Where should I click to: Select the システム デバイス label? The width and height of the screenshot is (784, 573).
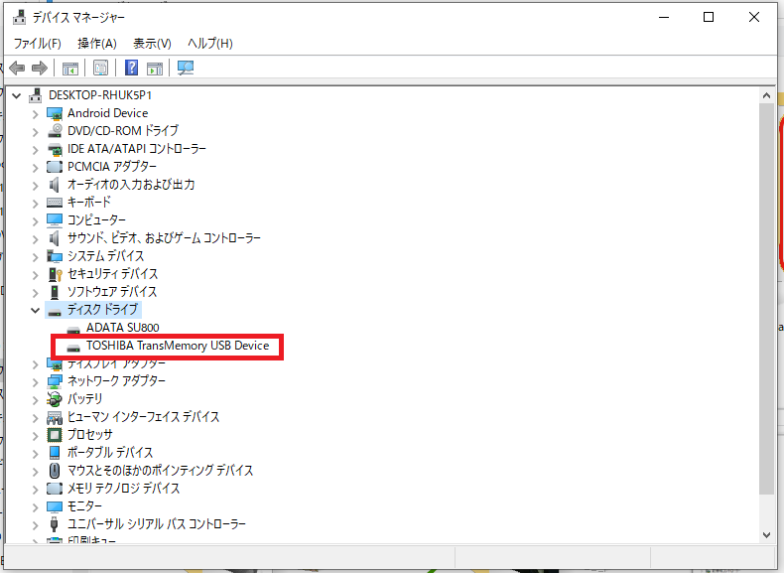[105, 256]
